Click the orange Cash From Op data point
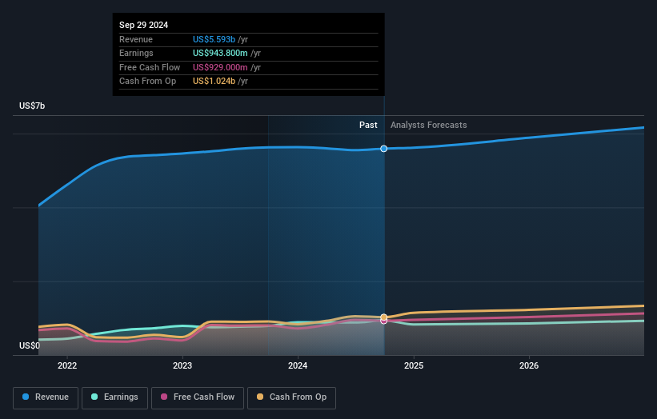657x419 pixels. (x=384, y=317)
